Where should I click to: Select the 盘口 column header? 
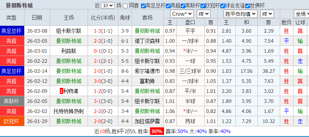tap(190, 22)
